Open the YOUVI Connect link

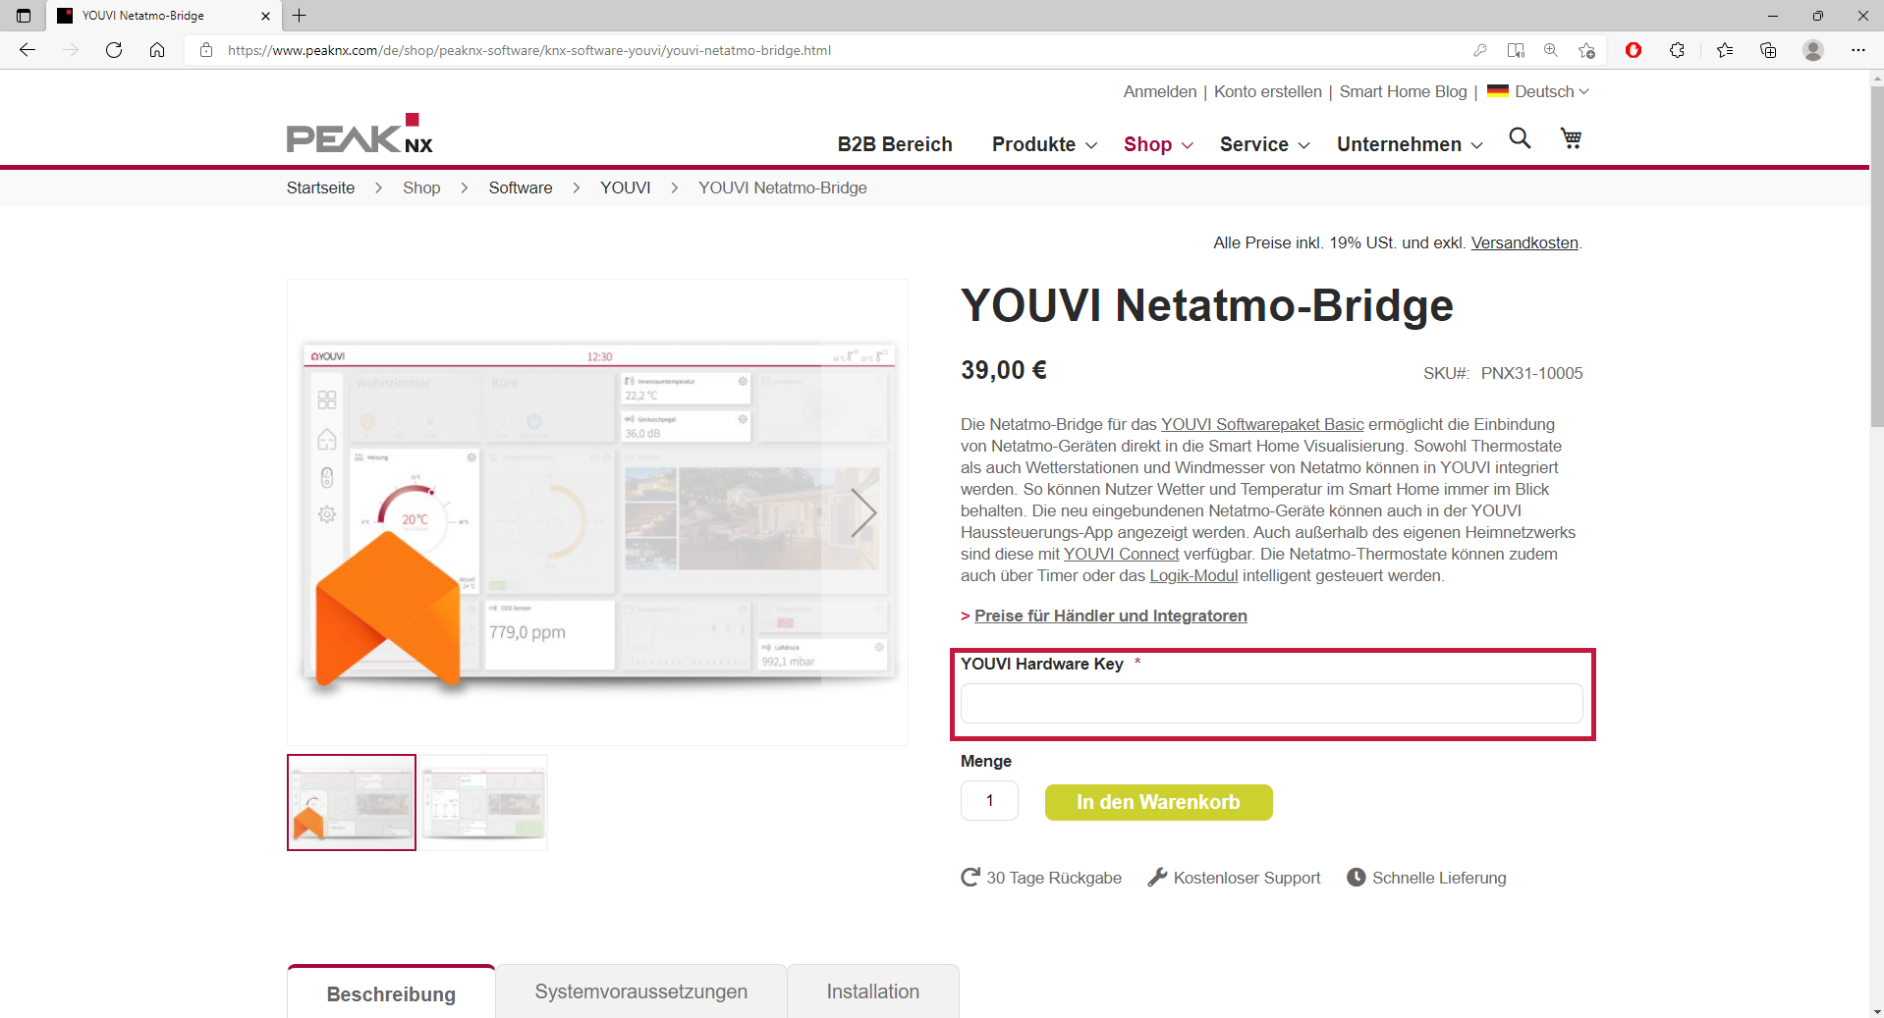pos(1121,554)
